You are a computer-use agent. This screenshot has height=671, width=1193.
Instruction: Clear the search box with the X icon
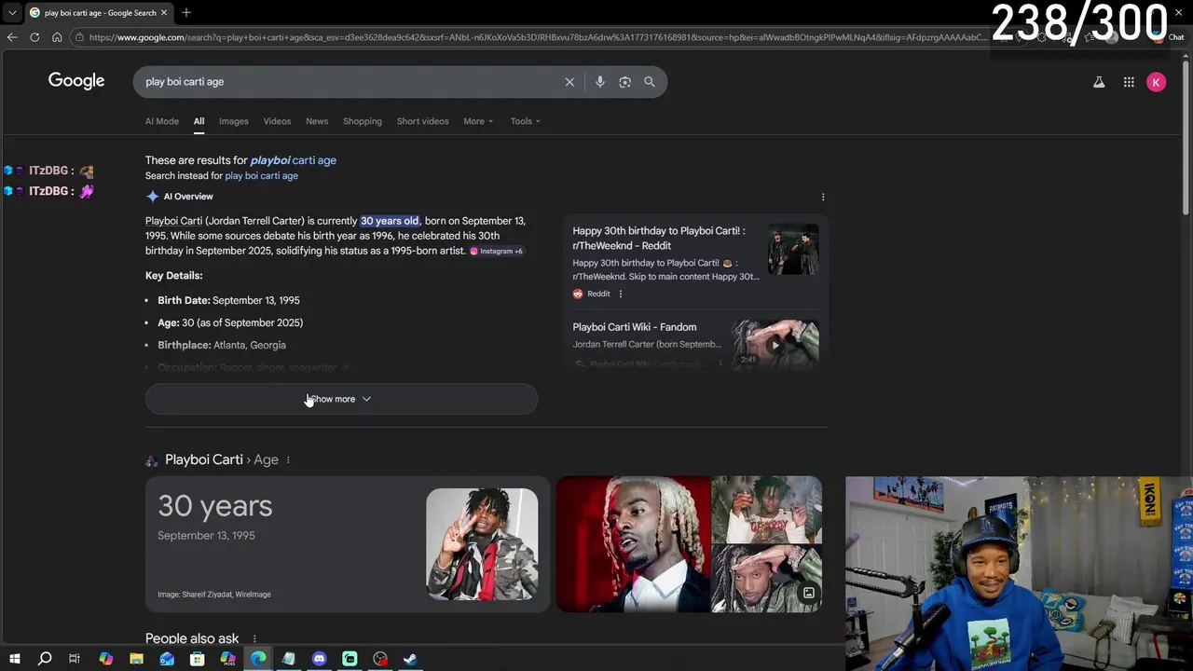[569, 82]
